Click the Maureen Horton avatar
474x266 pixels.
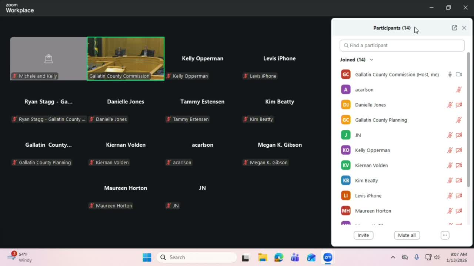click(x=346, y=211)
